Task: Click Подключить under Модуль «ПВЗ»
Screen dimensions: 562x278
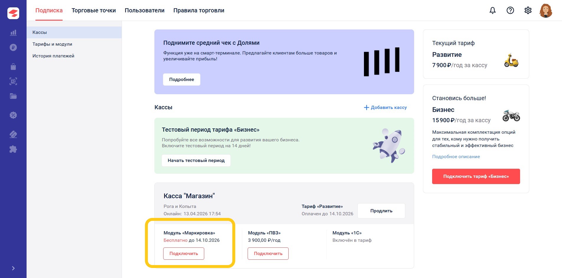Action: 268,254
